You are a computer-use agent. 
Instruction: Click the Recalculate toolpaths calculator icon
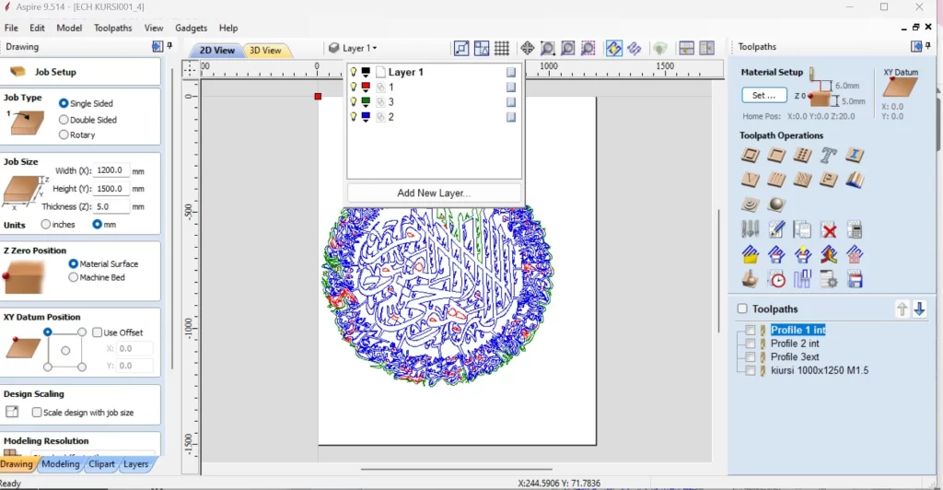coord(855,229)
